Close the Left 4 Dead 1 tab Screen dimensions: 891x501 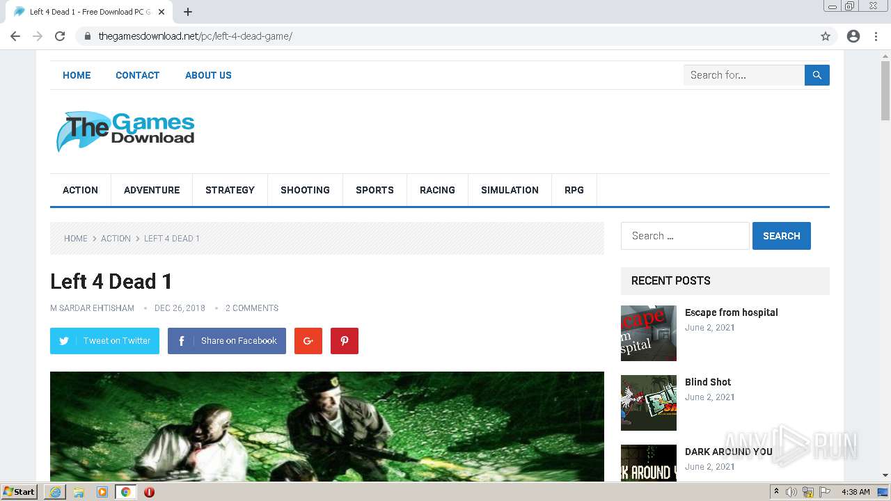(x=161, y=12)
